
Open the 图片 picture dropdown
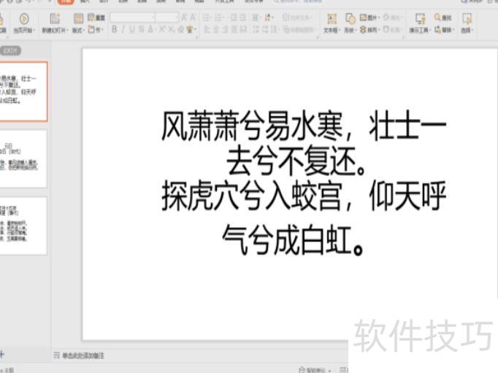[x=369, y=18]
